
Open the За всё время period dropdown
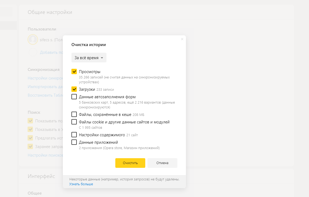[89, 58]
